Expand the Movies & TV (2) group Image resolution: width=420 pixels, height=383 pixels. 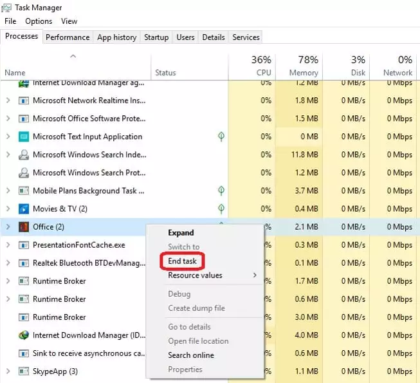click(x=8, y=209)
